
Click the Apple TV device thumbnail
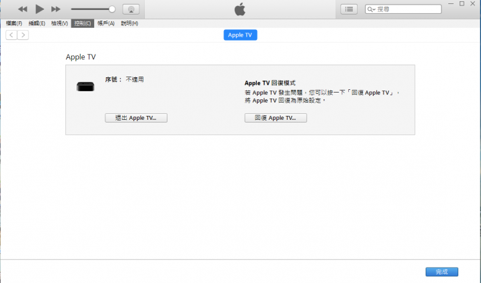[x=85, y=87]
